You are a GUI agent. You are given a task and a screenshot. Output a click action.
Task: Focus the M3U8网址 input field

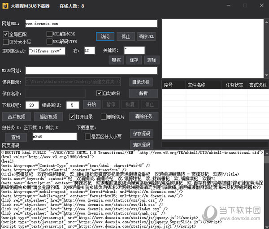(x=91, y=70)
